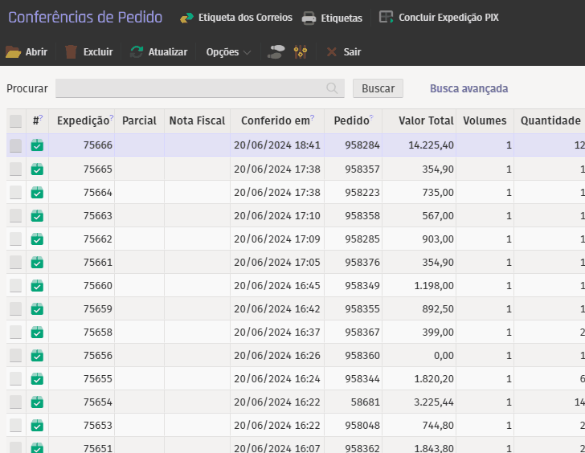Viewport: 585px width, 453px height.
Task: Click the Etiqueta dos Correios icon
Action: tap(186, 18)
